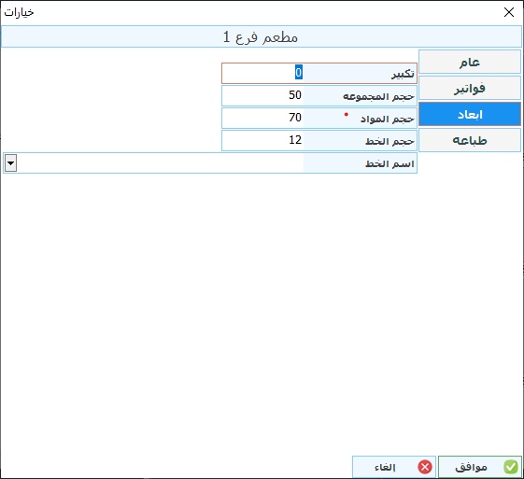The width and height of the screenshot is (524, 479).
Task: Close the خيارات dialog window
Action: click(x=509, y=12)
